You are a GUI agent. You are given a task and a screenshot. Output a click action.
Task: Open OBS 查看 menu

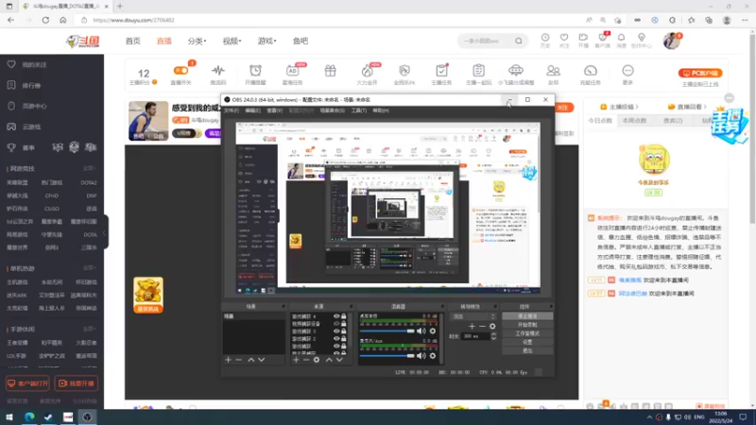click(x=275, y=110)
